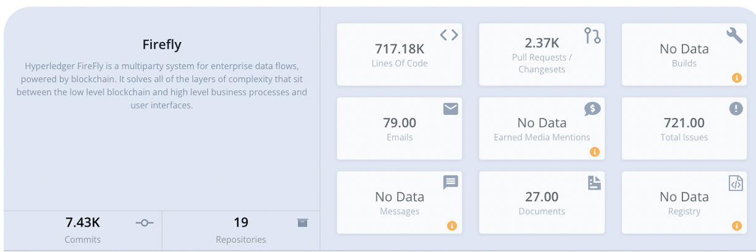Screen dimensions: 756x252
Task: Click the orange info badge on Registry
Action: click(736, 225)
